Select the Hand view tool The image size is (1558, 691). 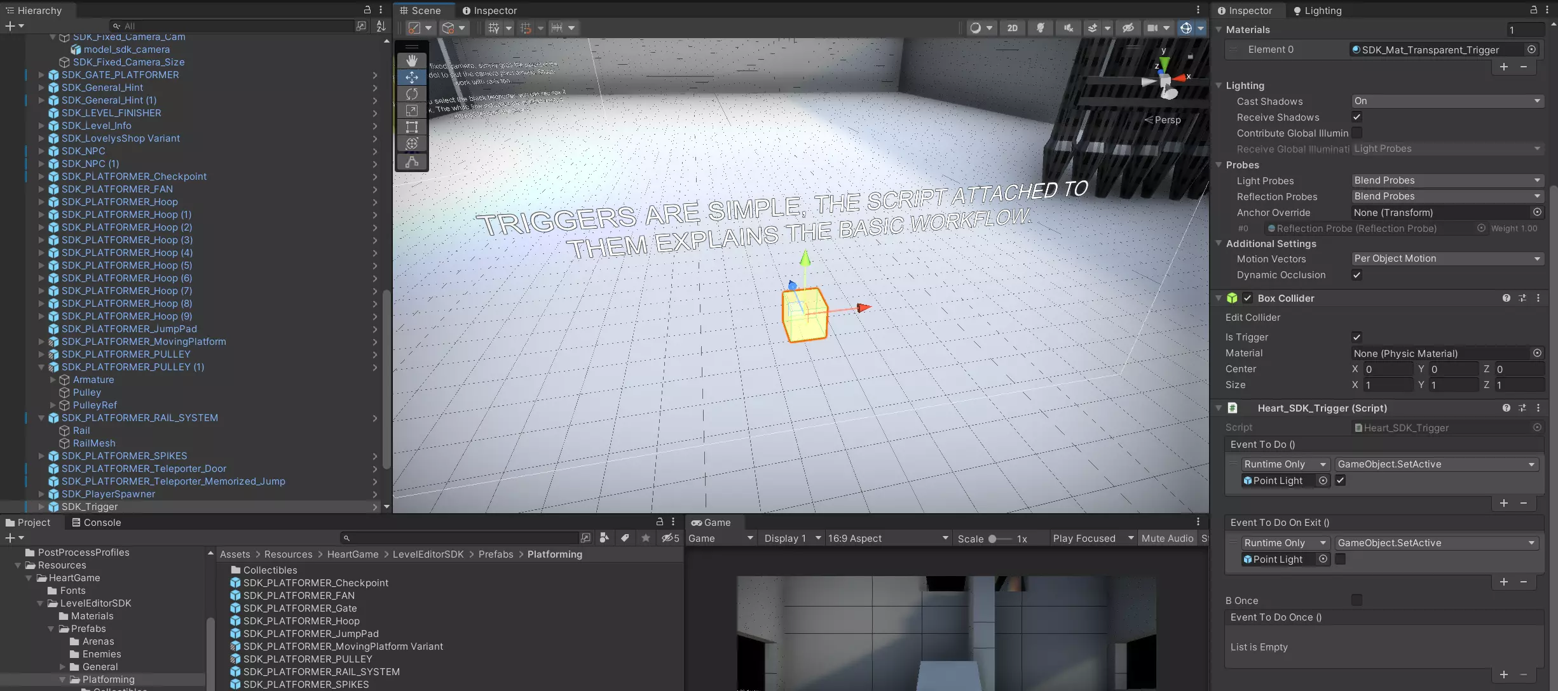pyautogui.click(x=412, y=60)
